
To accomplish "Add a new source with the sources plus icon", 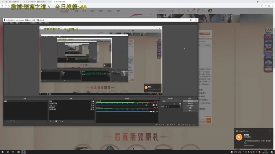I will (x=51, y=121).
